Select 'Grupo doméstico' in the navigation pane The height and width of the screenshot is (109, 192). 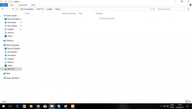click(x=13, y=78)
